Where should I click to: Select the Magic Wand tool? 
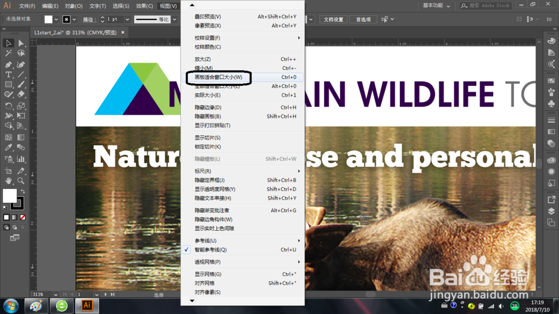click(x=8, y=54)
